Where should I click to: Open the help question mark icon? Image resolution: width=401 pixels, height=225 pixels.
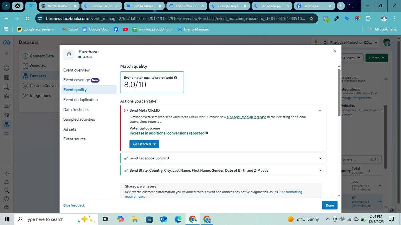coord(6,199)
